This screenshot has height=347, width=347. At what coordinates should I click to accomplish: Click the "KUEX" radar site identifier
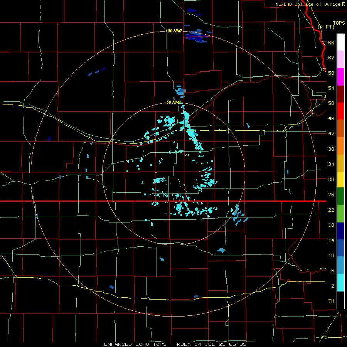[184, 344]
